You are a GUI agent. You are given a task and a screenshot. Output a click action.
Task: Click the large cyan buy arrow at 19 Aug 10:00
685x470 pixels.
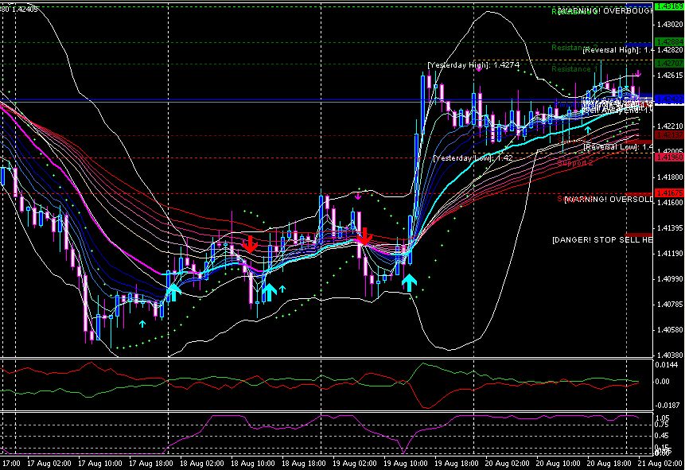pyautogui.click(x=409, y=283)
